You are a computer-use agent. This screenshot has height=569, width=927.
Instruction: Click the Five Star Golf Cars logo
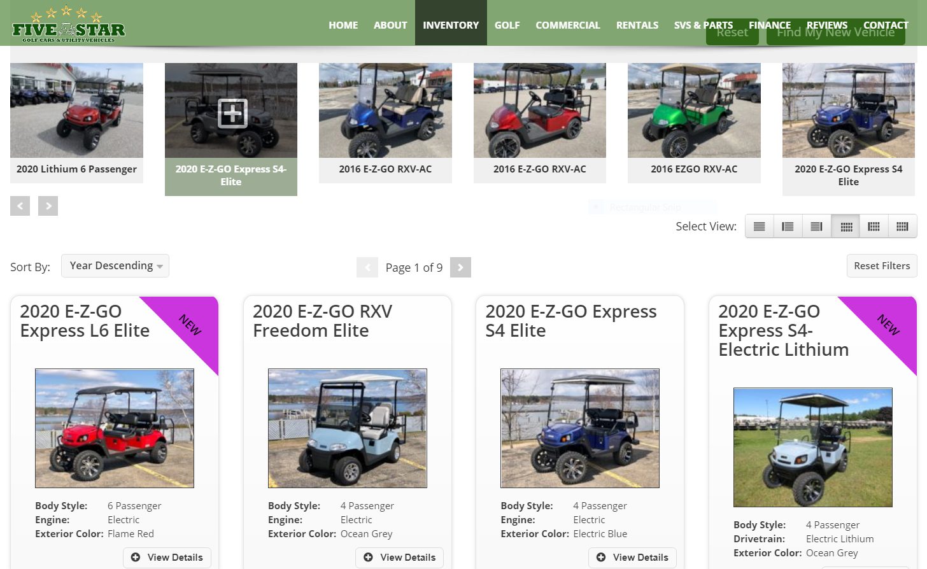click(69, 24)
